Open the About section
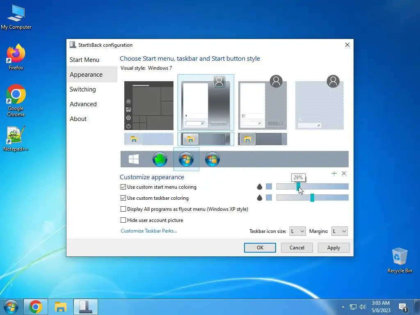This screenshot has width=420, height=315. click(x=91, y=119)
